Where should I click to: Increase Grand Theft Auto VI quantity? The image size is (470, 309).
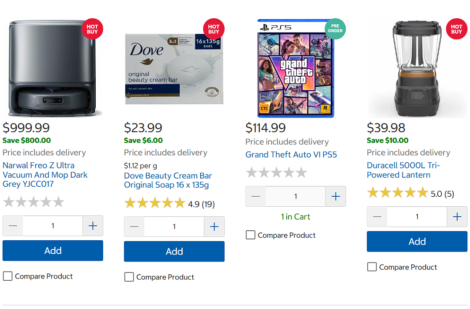pos(336,196)
